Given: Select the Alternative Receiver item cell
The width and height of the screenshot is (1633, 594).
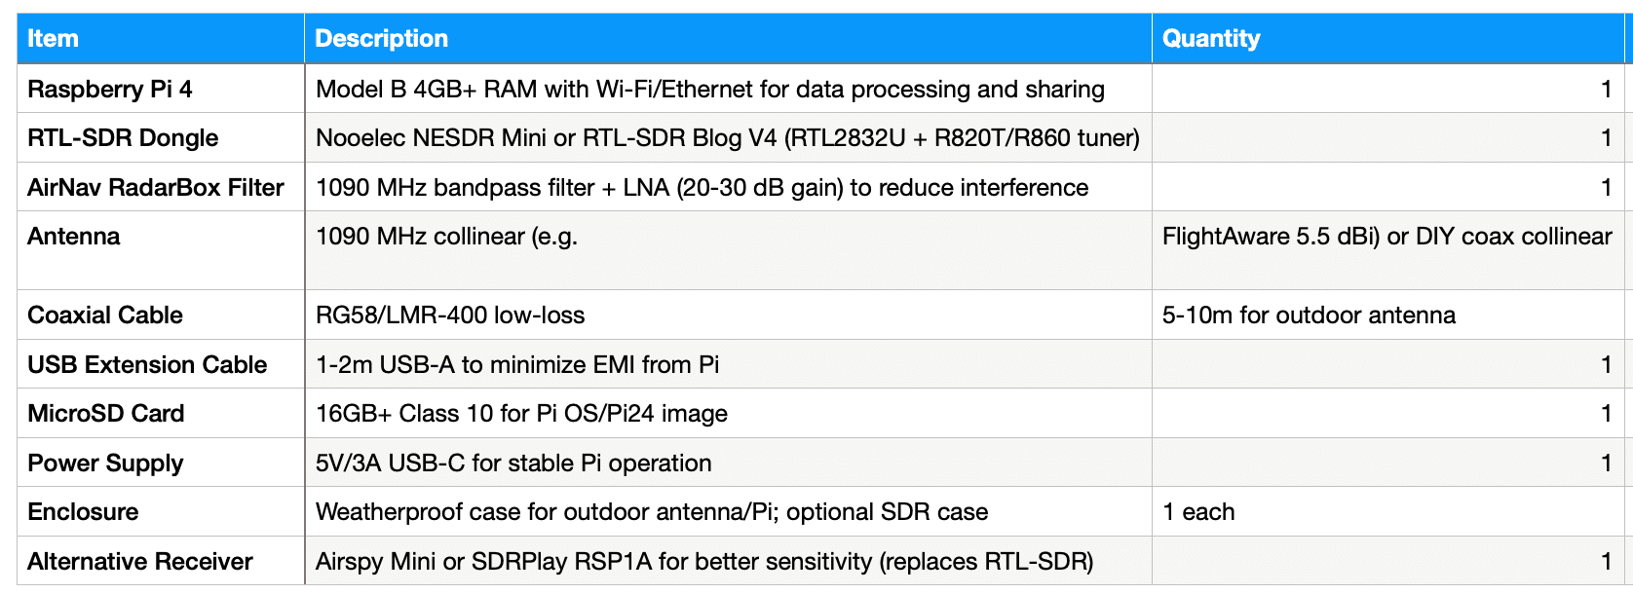Looking at the screenshot, I should 140,562.
